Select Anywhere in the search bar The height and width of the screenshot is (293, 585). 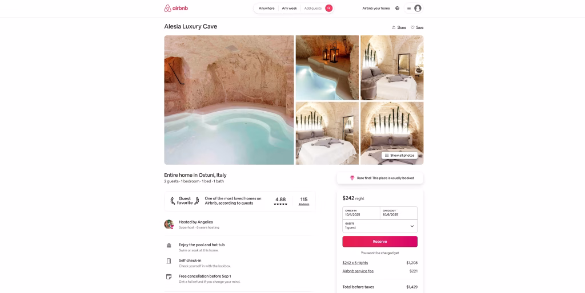point(266,8)
